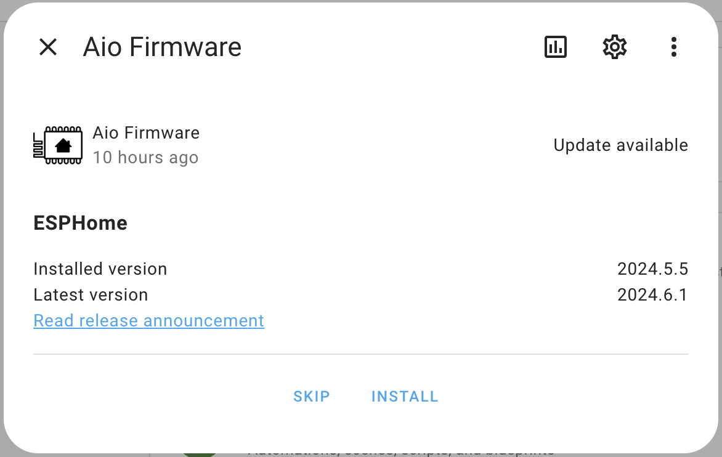Screen dimensions: 722x457
Task: Click the 'Latest version' label
Action: [x=91, y=295]
